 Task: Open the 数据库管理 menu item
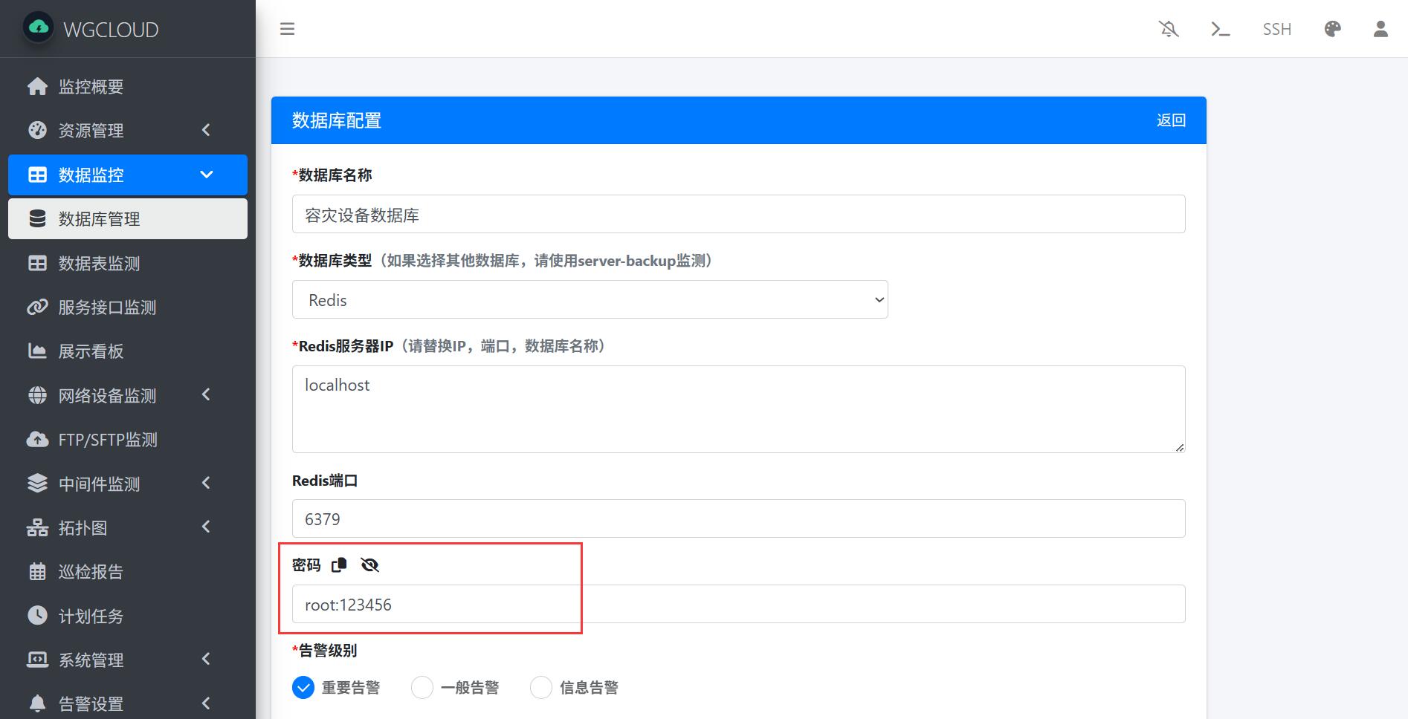(128, 218)
